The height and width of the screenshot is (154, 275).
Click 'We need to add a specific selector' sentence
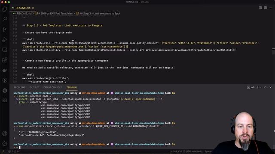point(98,68)
